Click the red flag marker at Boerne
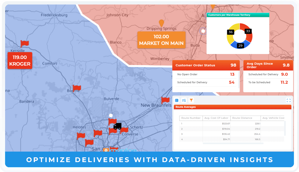This screenshot has width=299, height=172. (77, 88)
